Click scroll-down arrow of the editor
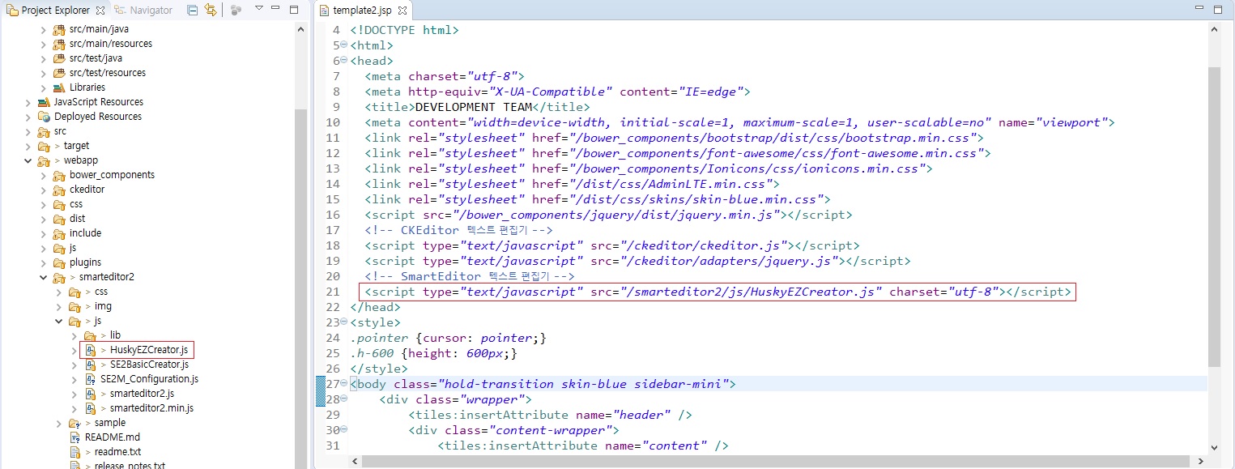Image resolution: width=1235 pixels, height=469 pixels. 1214,447
